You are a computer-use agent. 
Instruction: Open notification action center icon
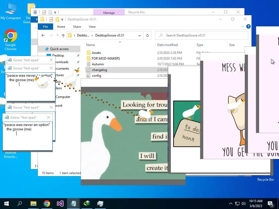[x=271, y=204]
